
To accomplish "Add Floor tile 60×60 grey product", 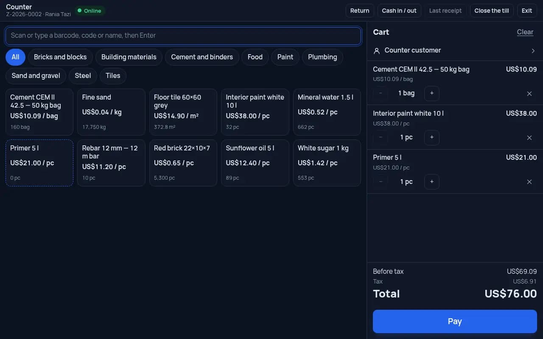I will coord(183,112).
